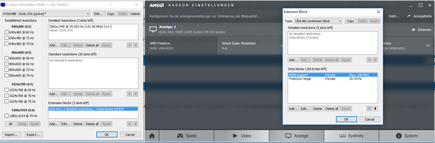Enable 640x480 @ 72 Hz checkbox
The width and height of the screenshot is (435, 143).
[7, 38]
